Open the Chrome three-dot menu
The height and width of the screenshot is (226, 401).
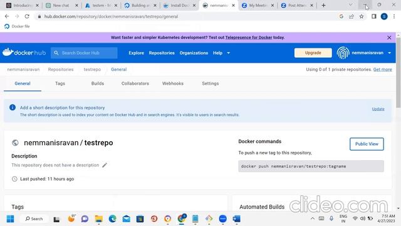(394, 16)
